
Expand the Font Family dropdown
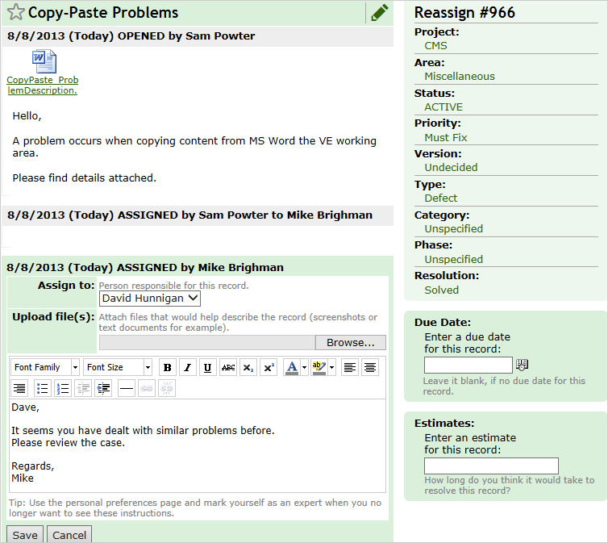point(46,368)
